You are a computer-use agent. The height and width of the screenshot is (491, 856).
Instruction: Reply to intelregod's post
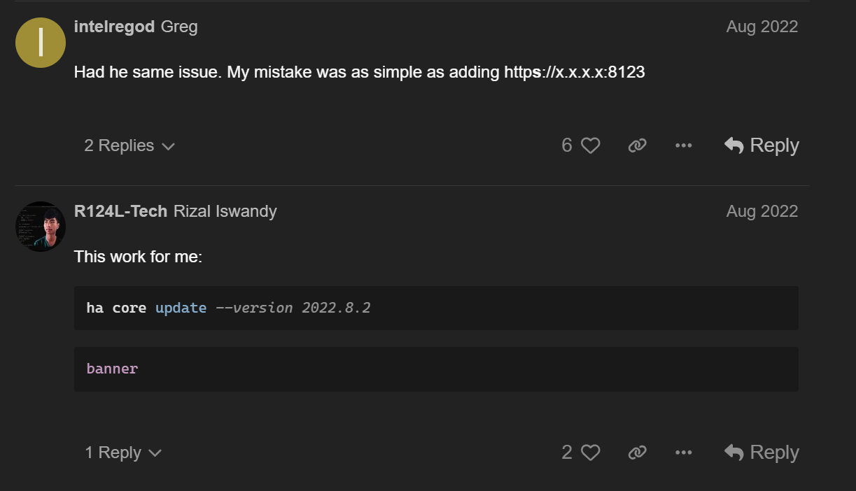[762, 145]
